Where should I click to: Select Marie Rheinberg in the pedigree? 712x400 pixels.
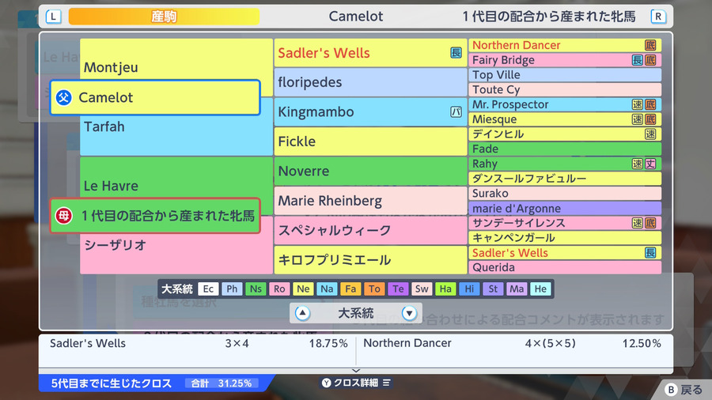pyautogui.click(x=370, y=201)
